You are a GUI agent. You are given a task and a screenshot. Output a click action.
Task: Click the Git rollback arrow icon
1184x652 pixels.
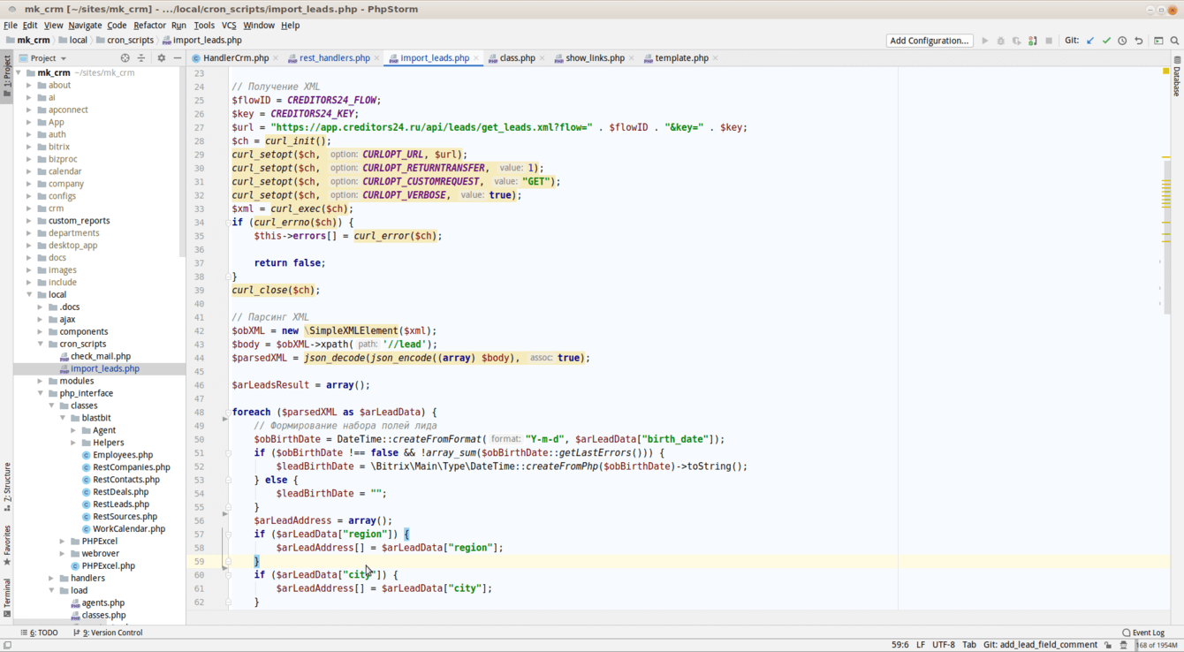click(x=1139, y=41)
